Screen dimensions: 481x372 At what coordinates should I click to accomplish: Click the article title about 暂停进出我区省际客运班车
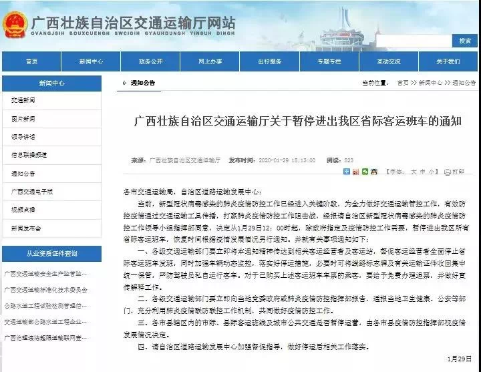pos(297,122)
